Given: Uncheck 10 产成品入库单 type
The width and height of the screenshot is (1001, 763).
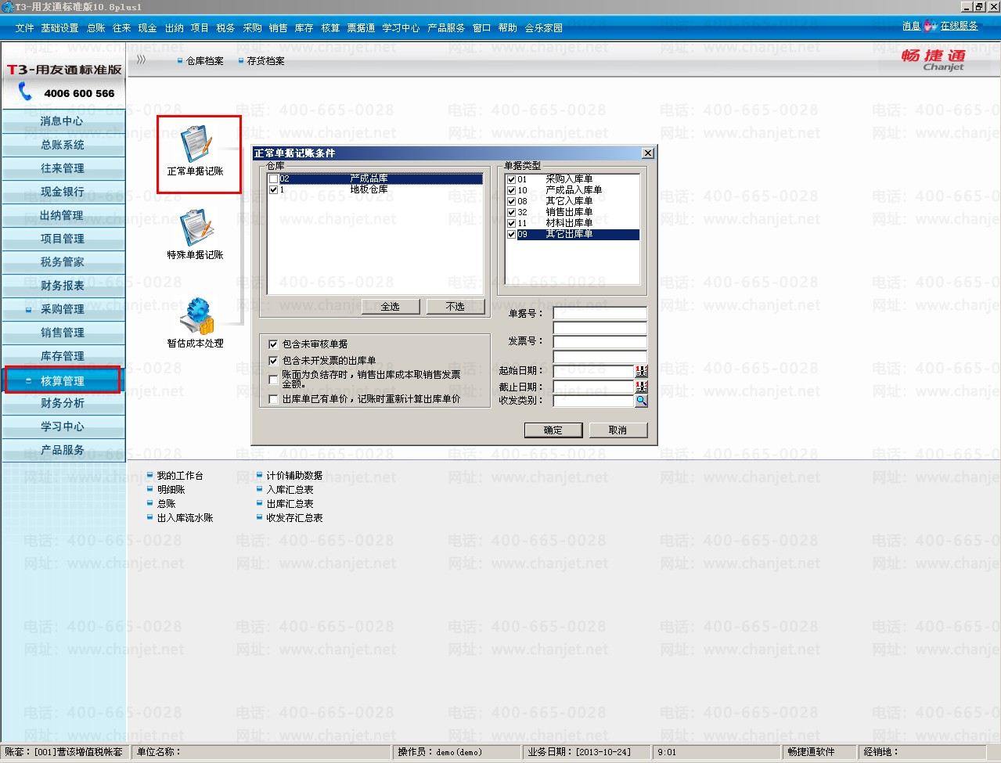Looking at the screenshot, I should [x=511, y=190].
